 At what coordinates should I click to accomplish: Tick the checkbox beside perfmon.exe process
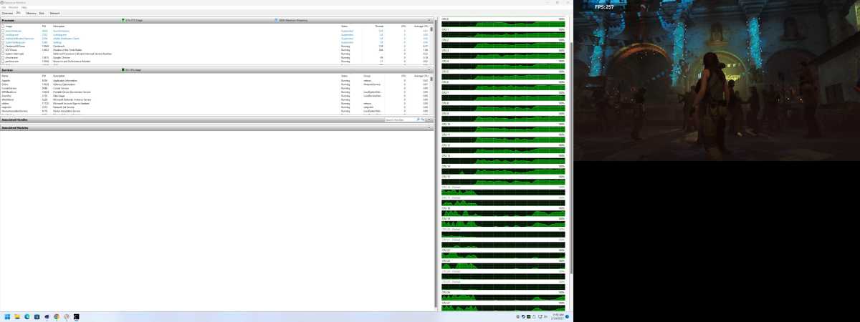click(x=3, y=62)
